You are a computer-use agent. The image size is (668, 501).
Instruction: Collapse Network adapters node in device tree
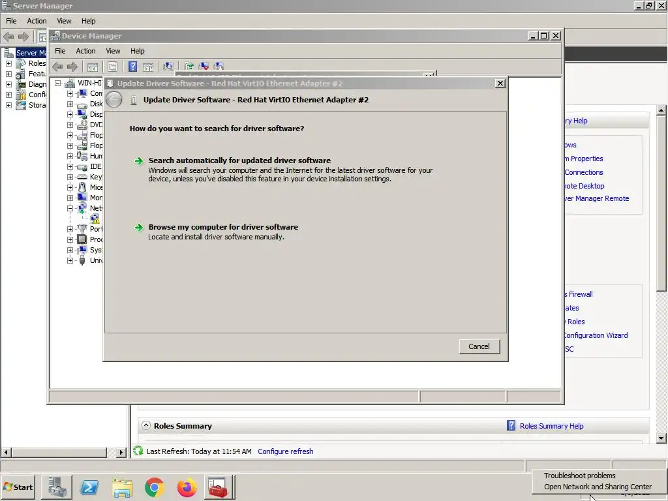pyautogui.click(x=70, y=208)
